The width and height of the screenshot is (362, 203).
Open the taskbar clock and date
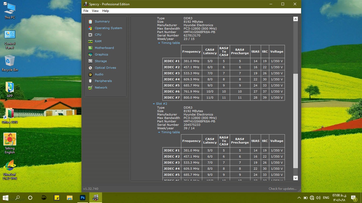(339, 198)
